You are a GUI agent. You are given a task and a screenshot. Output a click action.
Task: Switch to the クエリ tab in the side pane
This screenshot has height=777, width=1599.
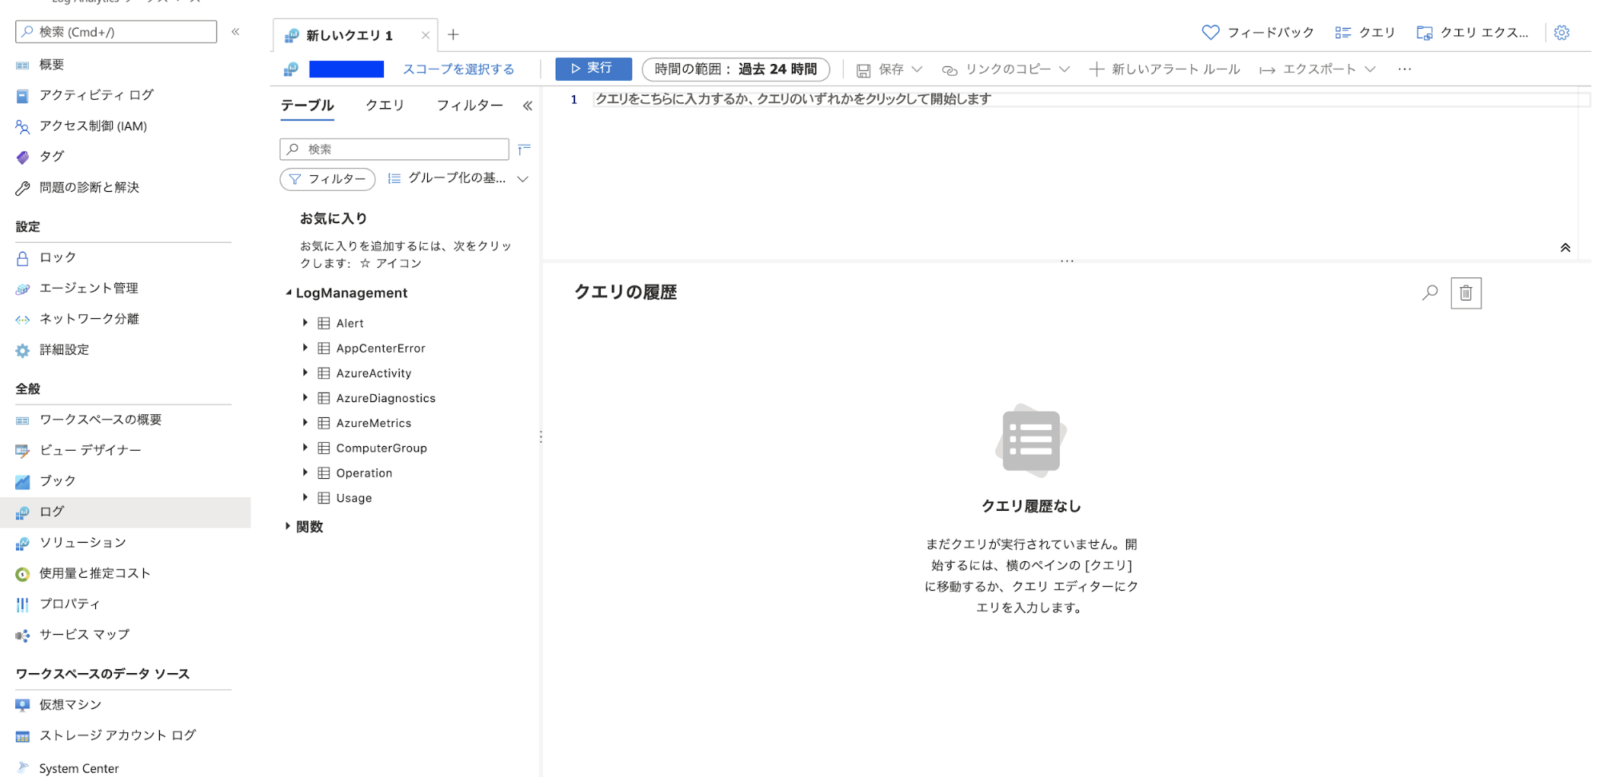point(385,106)
